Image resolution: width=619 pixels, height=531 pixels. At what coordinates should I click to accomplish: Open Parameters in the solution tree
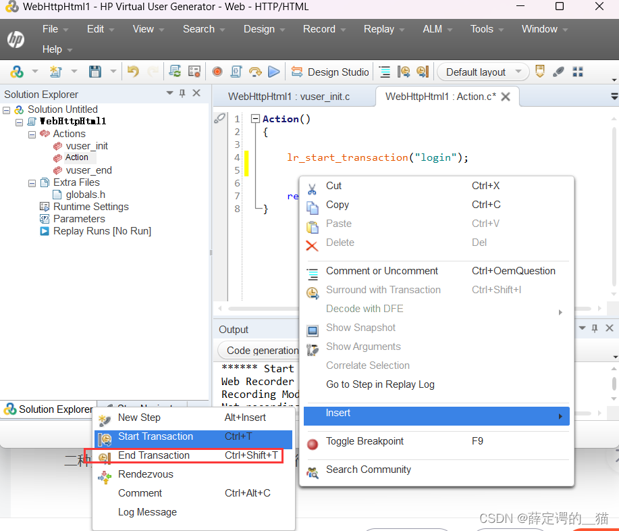pyautogui.click(x=79, y=219)
